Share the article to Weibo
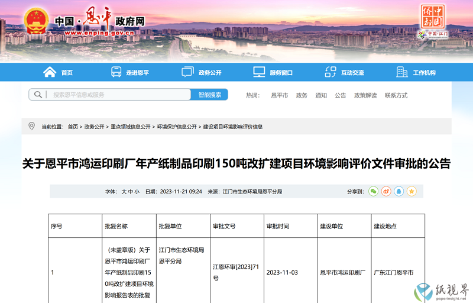Viewport: 473px width, 303px height. (x=386, y=191)
